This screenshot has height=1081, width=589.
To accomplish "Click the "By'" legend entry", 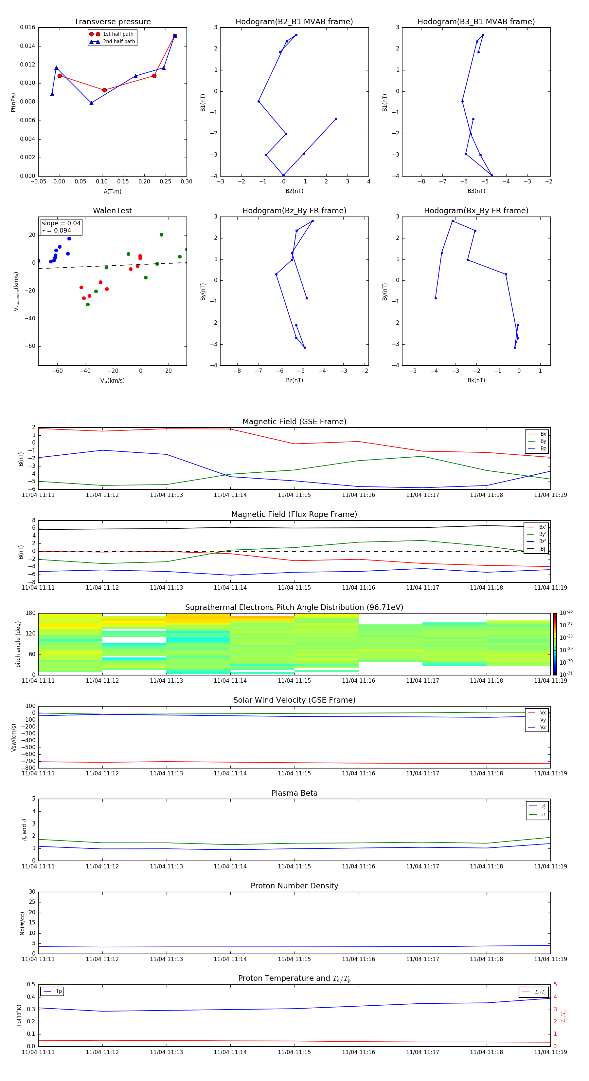I will [x=536, y=534].
